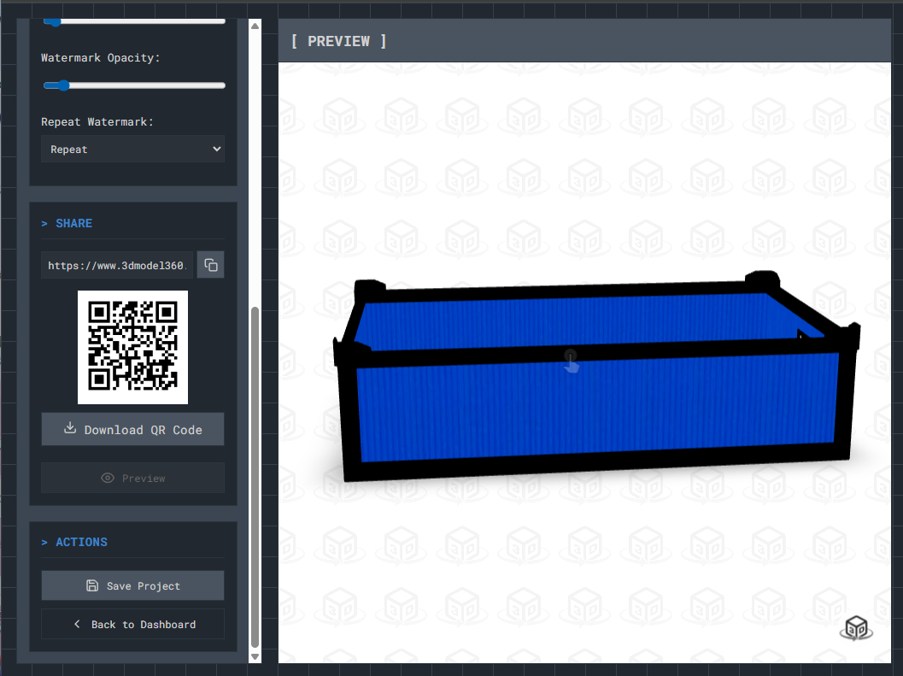This screenshot has height=676, width=903.
Task: Adjust the Watermark Opacity slider handle
Action: 63,85
